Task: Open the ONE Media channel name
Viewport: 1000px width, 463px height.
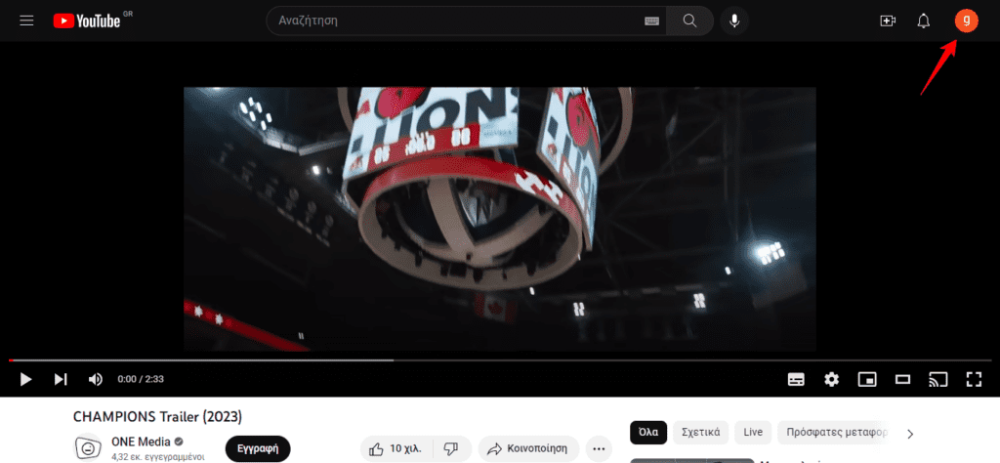Action: coord(141,442)
